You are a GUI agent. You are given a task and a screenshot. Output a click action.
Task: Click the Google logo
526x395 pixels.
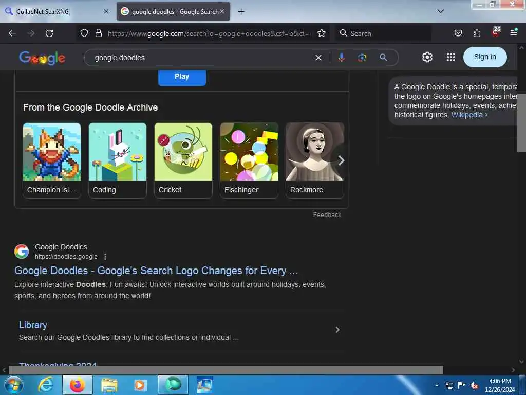pyautogui.click(x=42, y=58)
